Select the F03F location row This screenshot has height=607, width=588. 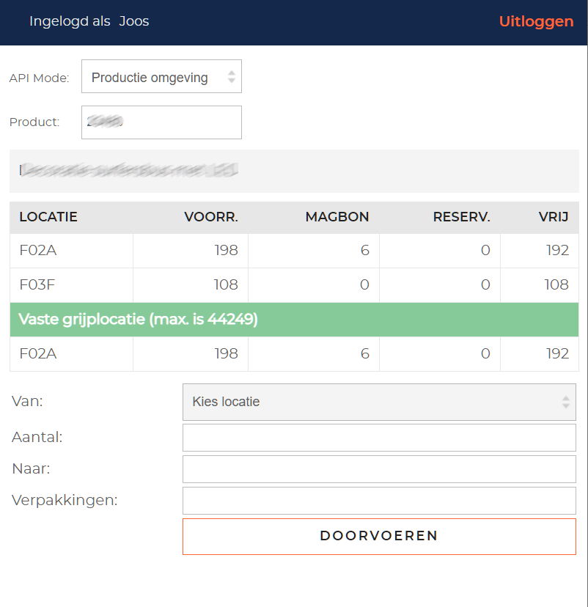pos(38,285)
